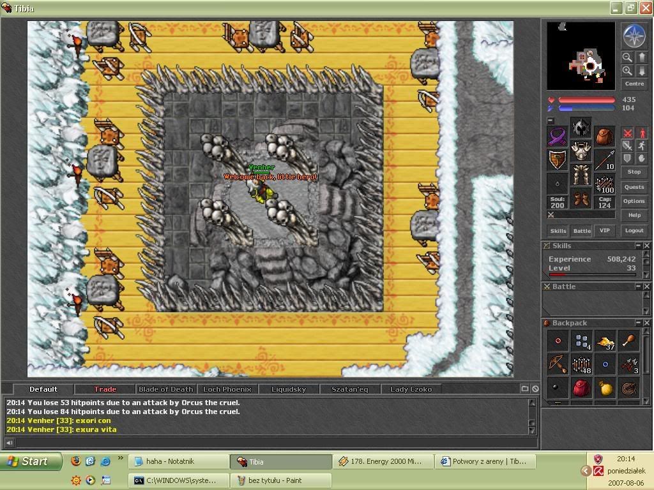The width and height of the screenshot is (654, 490).
Task: Minimize the Backpack panel
Action: pyautogui.click(x=638, y=322)
